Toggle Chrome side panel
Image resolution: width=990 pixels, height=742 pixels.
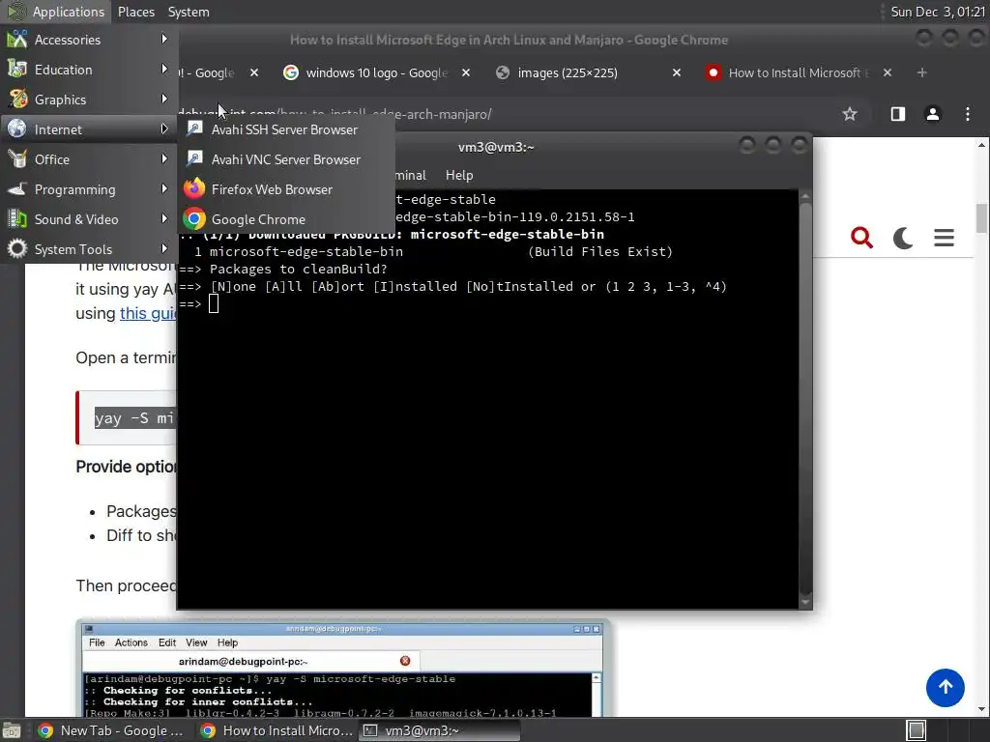pyautogui.click(x=898, y=114)
